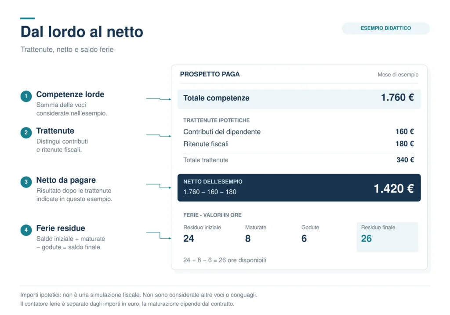The height and width of the screenshot is (315, 450).
Task: Select the "340 €" total deductions amount
Action: pyautogui.click(x=405, y=160)
